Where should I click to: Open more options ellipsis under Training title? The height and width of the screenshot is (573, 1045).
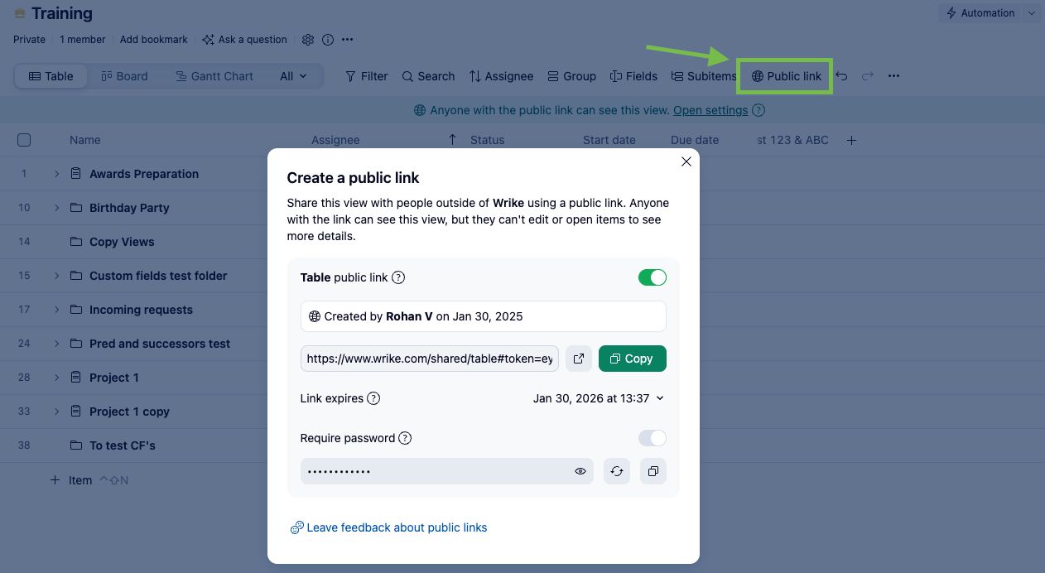(348, 40)
